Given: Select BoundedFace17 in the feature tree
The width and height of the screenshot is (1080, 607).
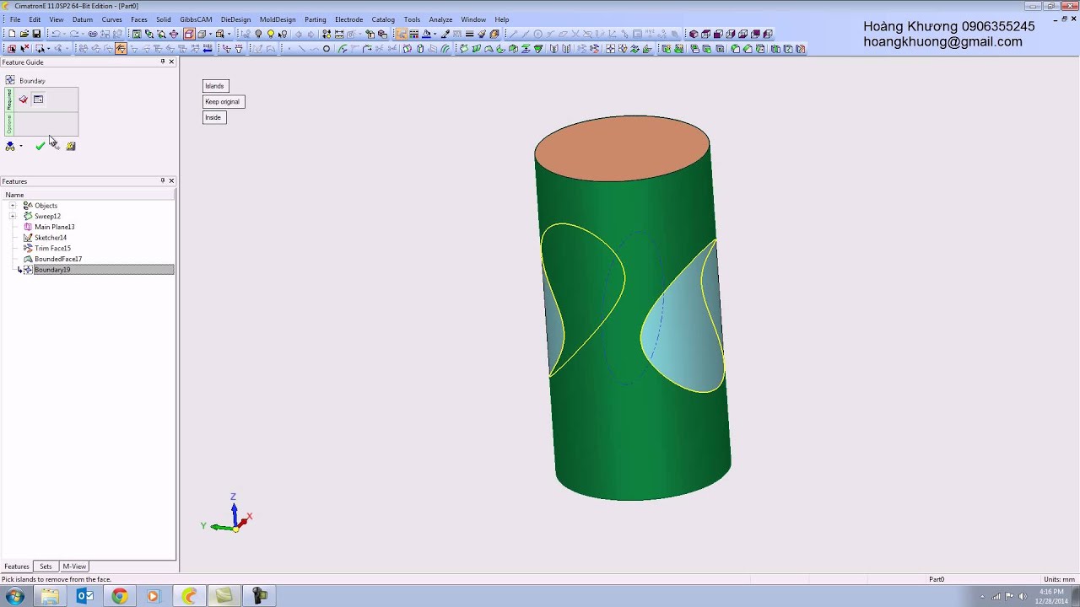Looking at the screenshot, I should 58,259.
